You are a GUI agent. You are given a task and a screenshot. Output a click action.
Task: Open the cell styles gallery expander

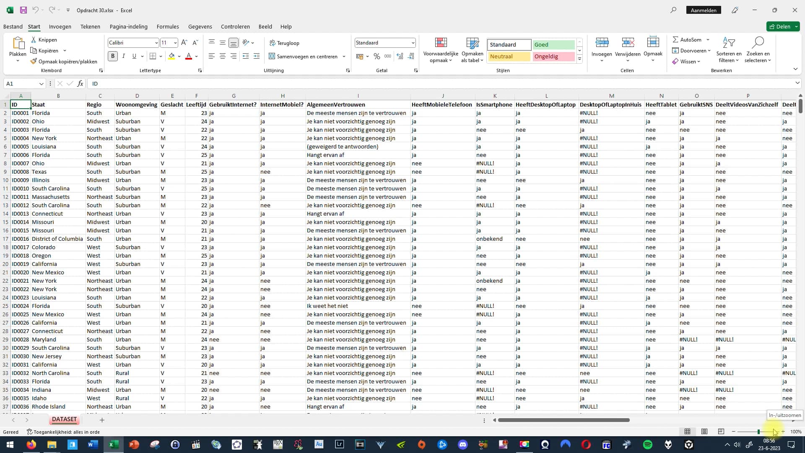[579, 59]
